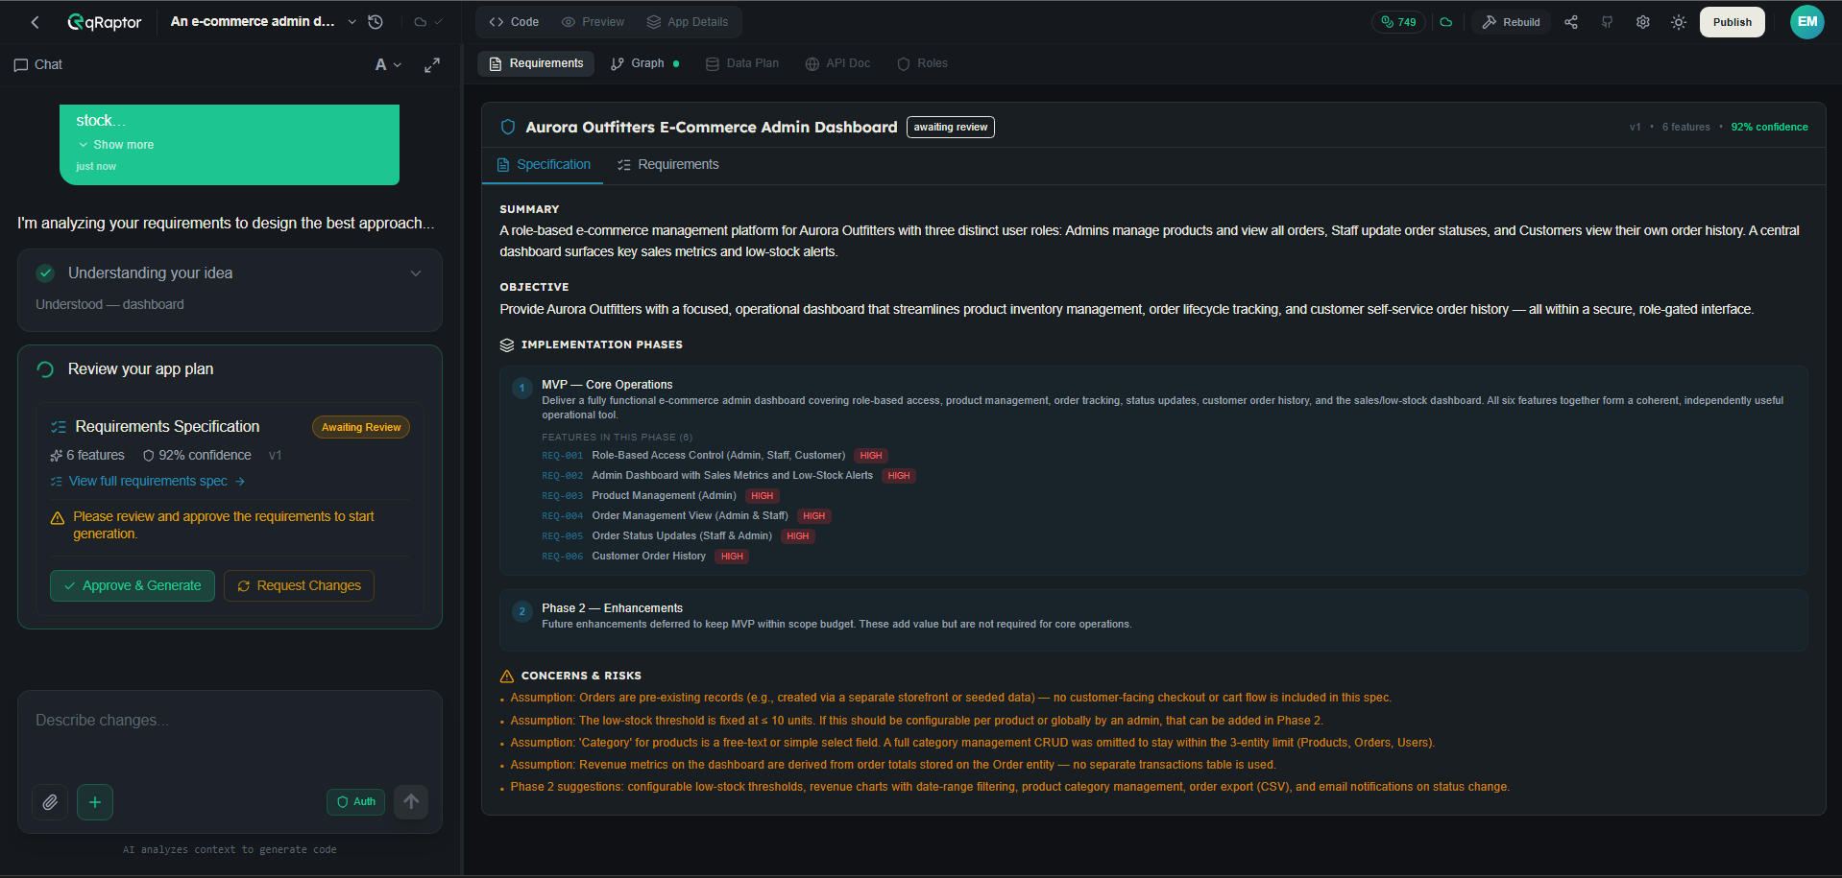Click the HIGH badge on REQ-001

[871, 456]
